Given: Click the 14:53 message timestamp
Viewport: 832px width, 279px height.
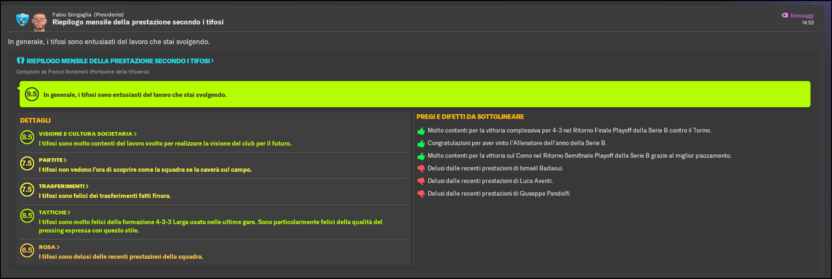Looking at the screenshot, I should pyautogui.click(x=807, y=23).
